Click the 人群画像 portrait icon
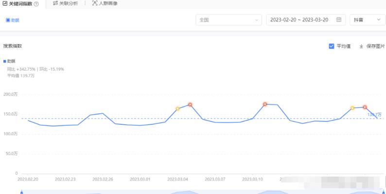Viewport: 386px width, 194px height. point(95,3)
